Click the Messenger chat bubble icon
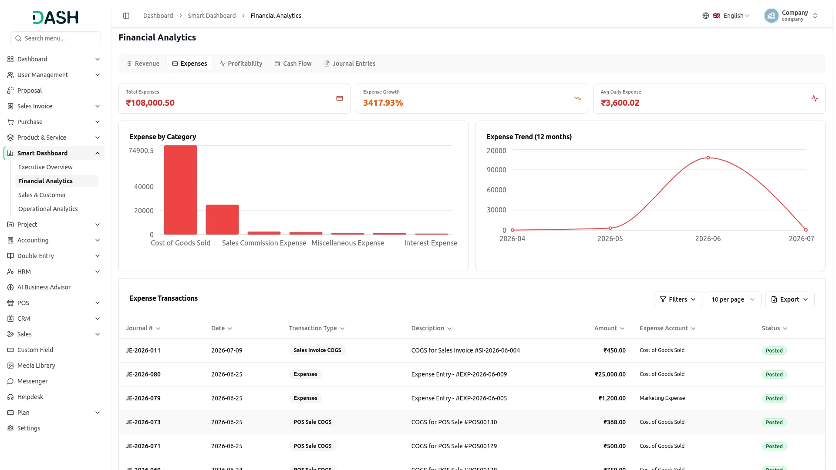Screen dimensions: 836x470 (10, 381)
